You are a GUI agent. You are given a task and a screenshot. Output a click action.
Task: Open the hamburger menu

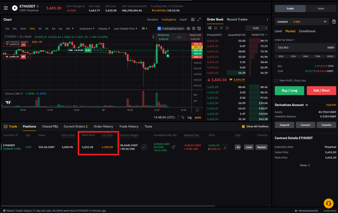click(x=6, y=8)
